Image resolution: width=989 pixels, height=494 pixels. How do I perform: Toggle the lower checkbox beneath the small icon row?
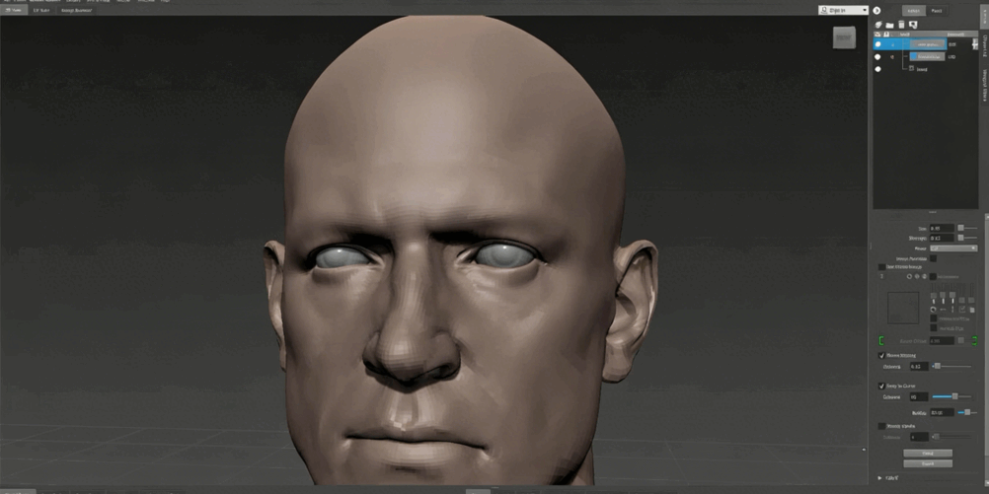934,327
